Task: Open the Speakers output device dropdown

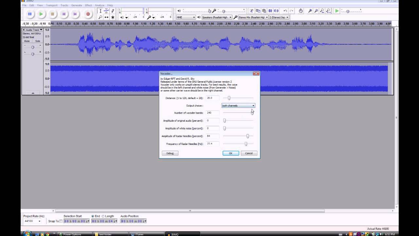Action: [217, 17]
